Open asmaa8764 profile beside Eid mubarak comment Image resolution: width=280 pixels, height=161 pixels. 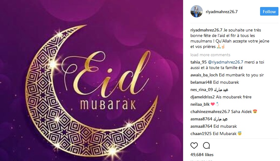point(201,126)
